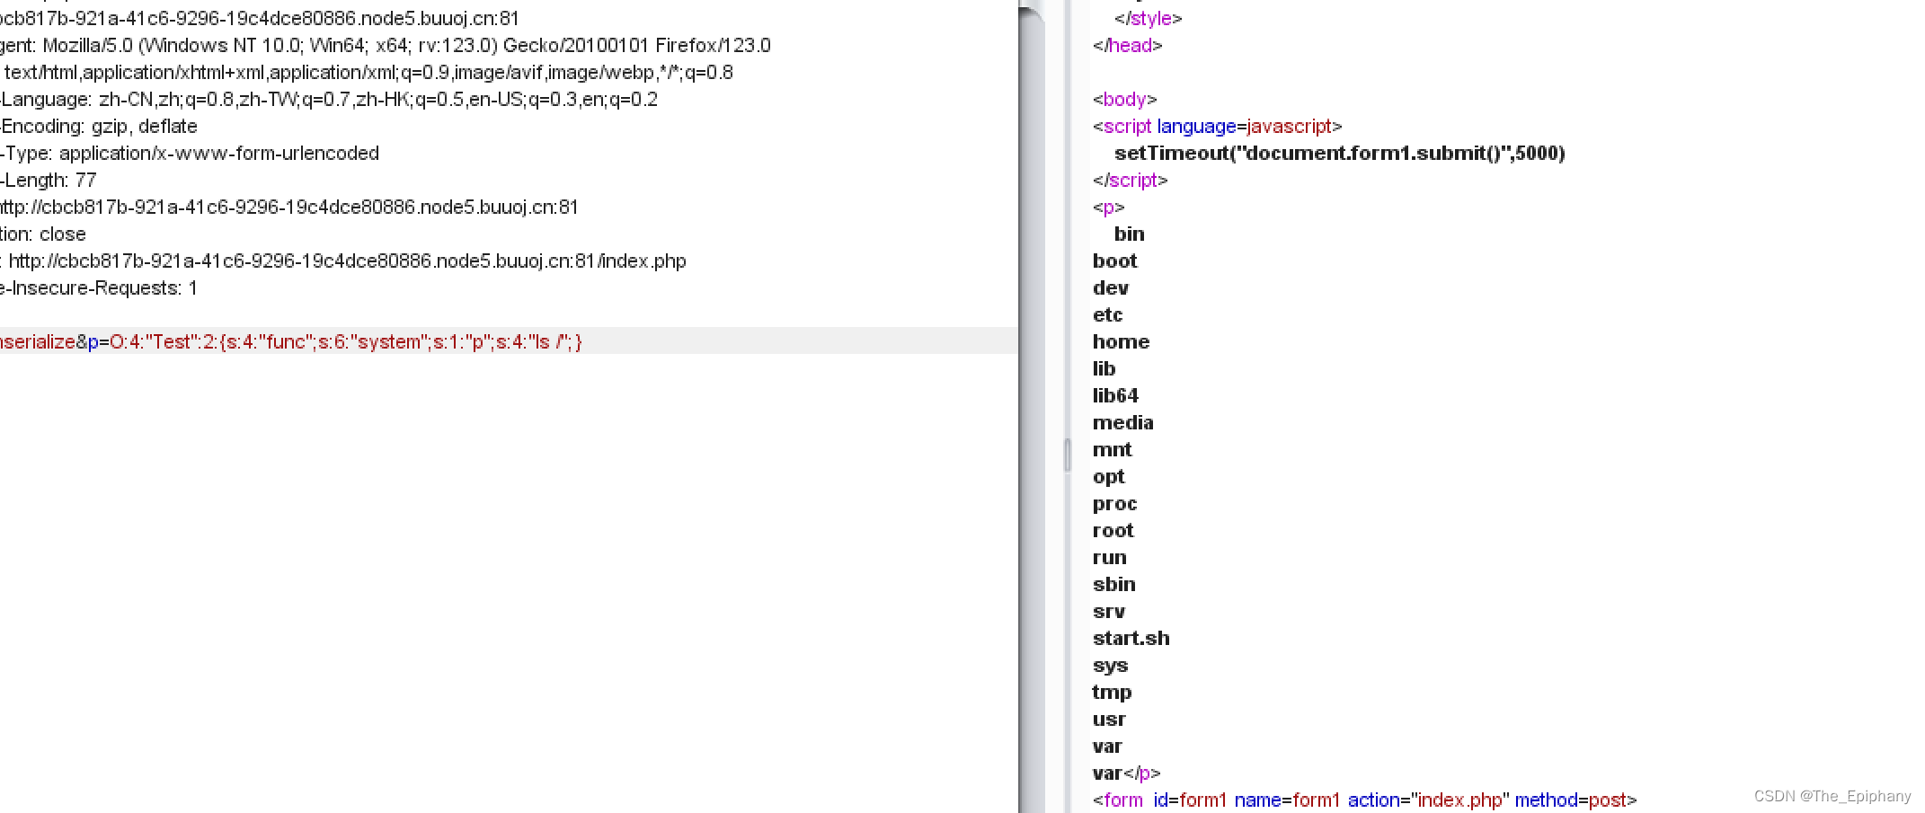Viewport: 1925px width, 813px height.
Task: Select the Host header value
Action: click(252, 18)
